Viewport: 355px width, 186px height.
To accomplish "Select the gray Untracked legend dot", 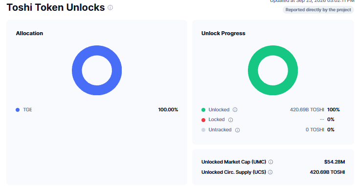I will pyautogui.click(x=203, y=130).
